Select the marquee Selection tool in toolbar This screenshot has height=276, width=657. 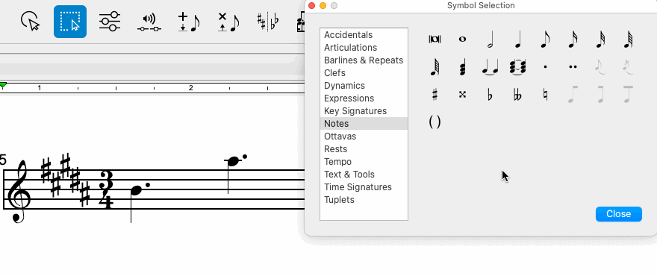(x=70, y=22)
